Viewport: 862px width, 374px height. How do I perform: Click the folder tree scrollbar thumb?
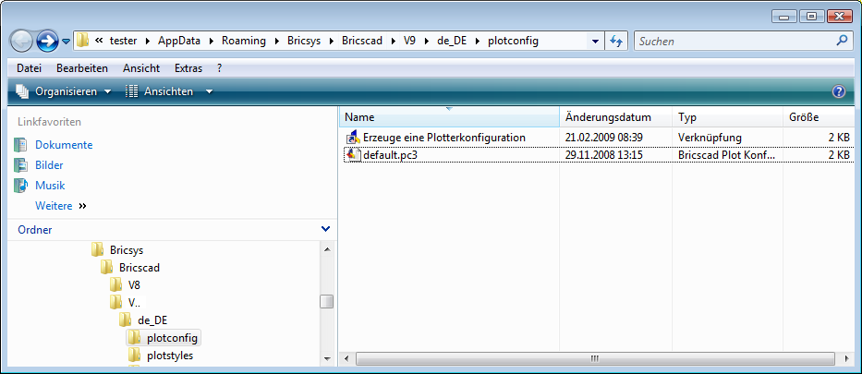tap(327, 301)
